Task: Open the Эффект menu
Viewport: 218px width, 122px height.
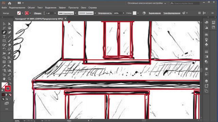Action: pyautogui.click(x=62, y=7)
